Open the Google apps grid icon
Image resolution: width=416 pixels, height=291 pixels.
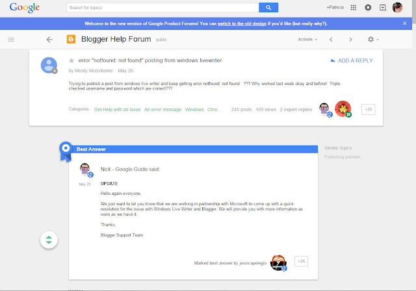[354, 7]
